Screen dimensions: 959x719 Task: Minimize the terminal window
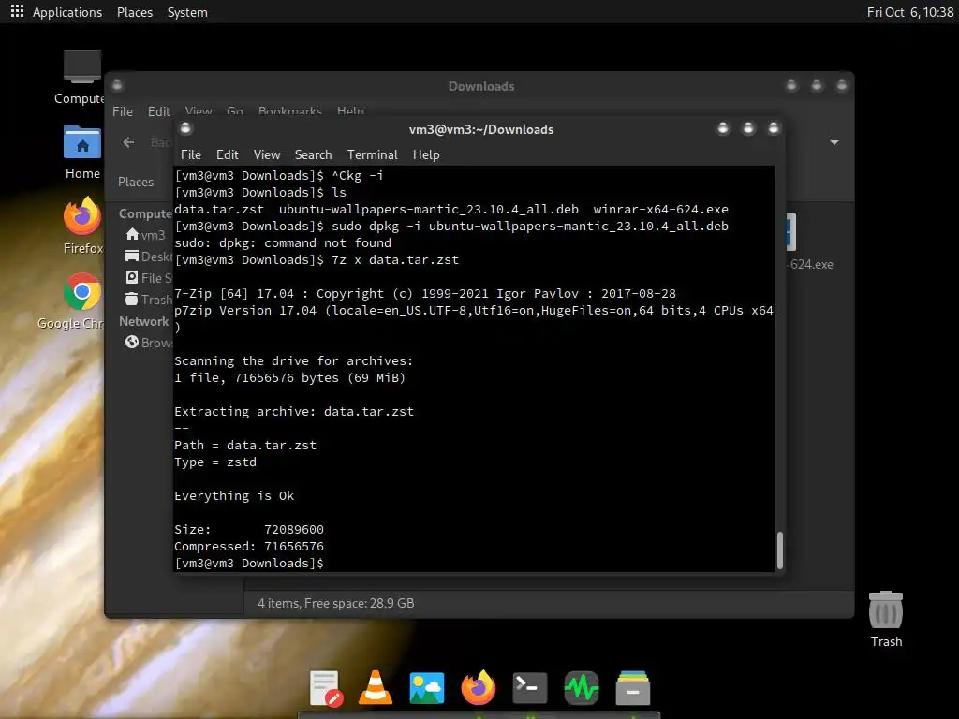tap(723, 128)
